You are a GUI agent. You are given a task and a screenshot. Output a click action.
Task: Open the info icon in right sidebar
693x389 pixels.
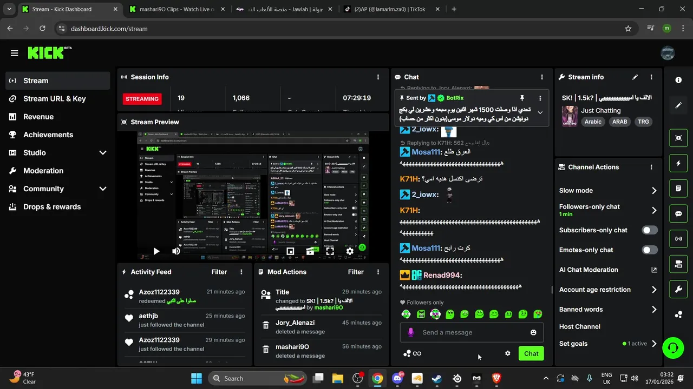[678, 80]
